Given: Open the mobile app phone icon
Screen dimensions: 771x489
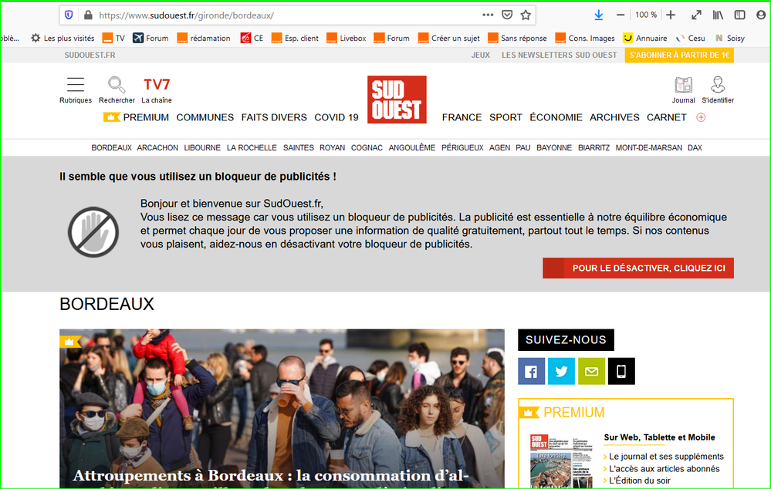Looking at the screenshot, I should [x=621, y=371].
